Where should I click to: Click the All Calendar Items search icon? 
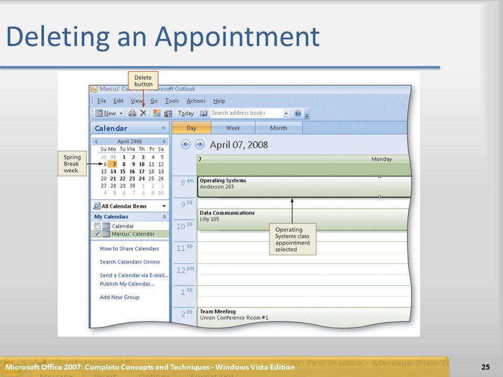point(96,206)
